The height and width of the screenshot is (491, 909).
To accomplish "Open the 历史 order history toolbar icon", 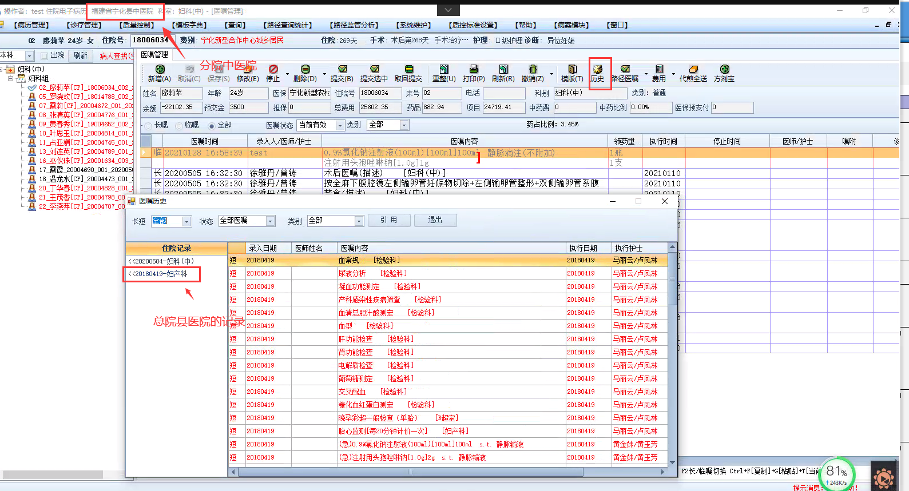I will [598, 69].
